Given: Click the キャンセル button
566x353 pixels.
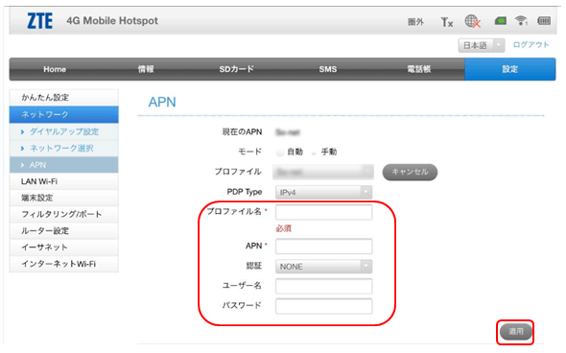Looking at the screenshot, I should point(410,172).
